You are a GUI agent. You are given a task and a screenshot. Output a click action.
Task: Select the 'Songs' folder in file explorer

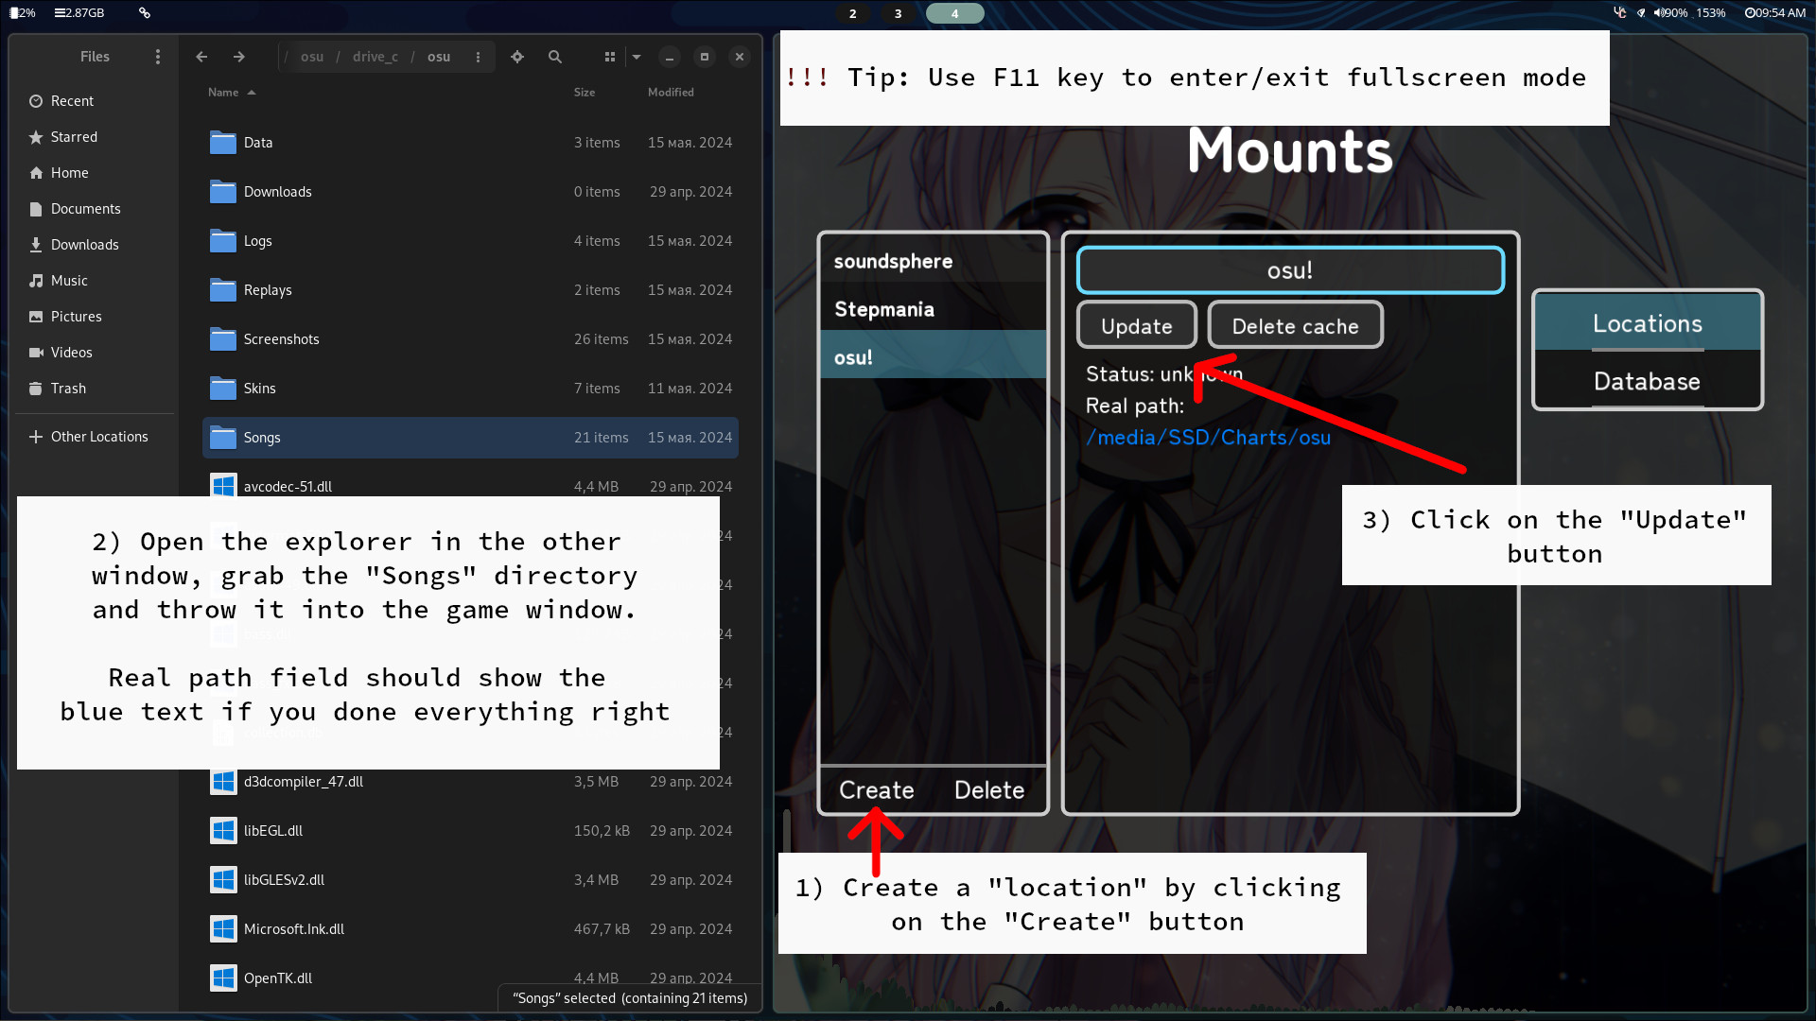[262, 437]
